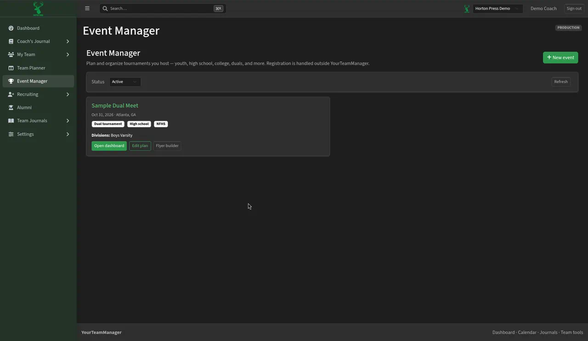This screenshot has height=341, width=588.
Task: Click the PRODUCTION environment badge
Action: pos(568,28)
